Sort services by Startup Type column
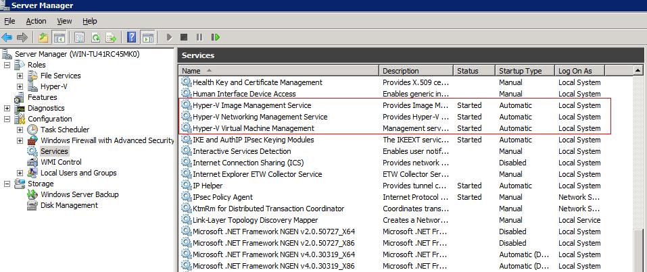 [520, 71]
